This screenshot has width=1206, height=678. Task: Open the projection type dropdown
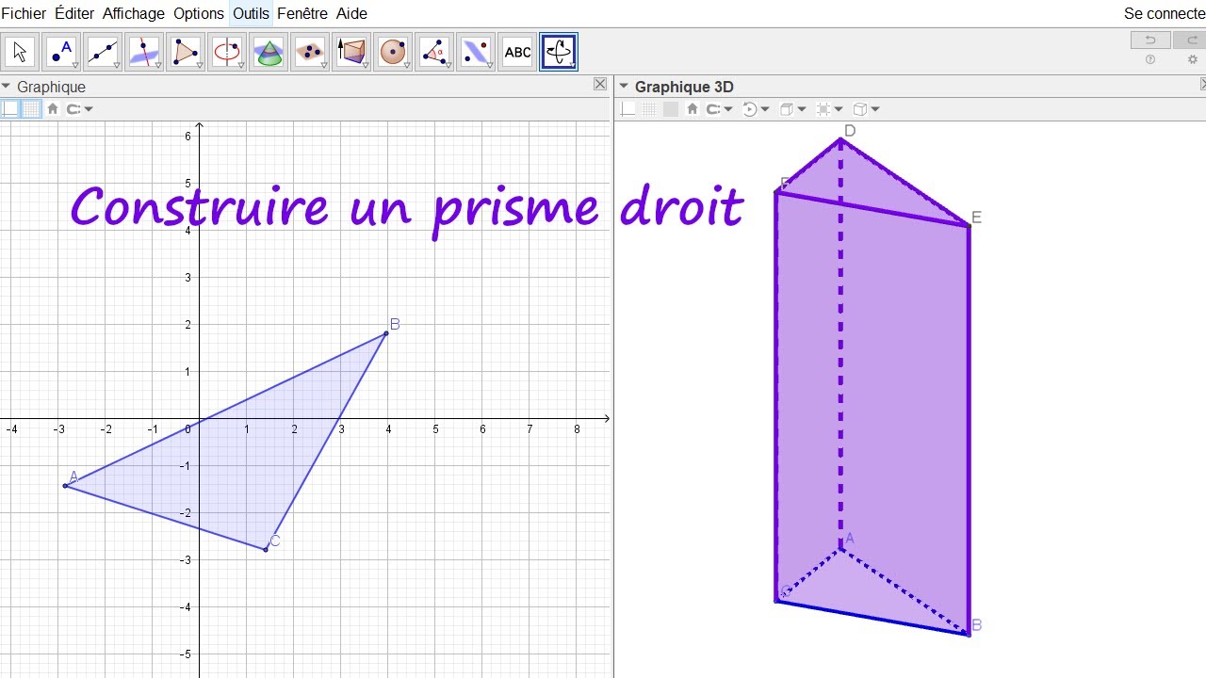pos(866,109)
